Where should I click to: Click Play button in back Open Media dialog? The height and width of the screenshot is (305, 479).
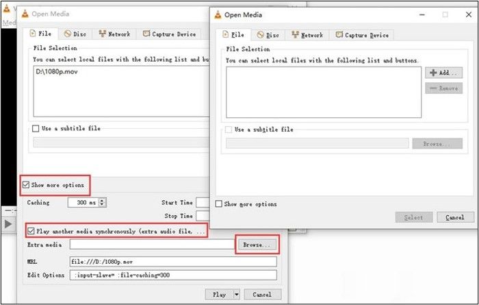coord(219,295)
